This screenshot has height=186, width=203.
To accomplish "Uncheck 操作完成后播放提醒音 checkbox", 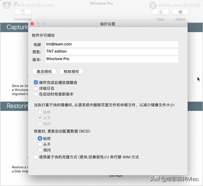I will coord(36,82).
